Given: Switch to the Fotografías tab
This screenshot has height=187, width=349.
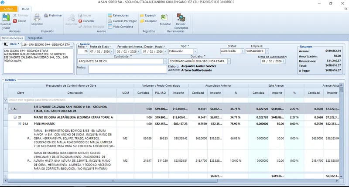Looking at the screenshot, I should tap(35, 38).
